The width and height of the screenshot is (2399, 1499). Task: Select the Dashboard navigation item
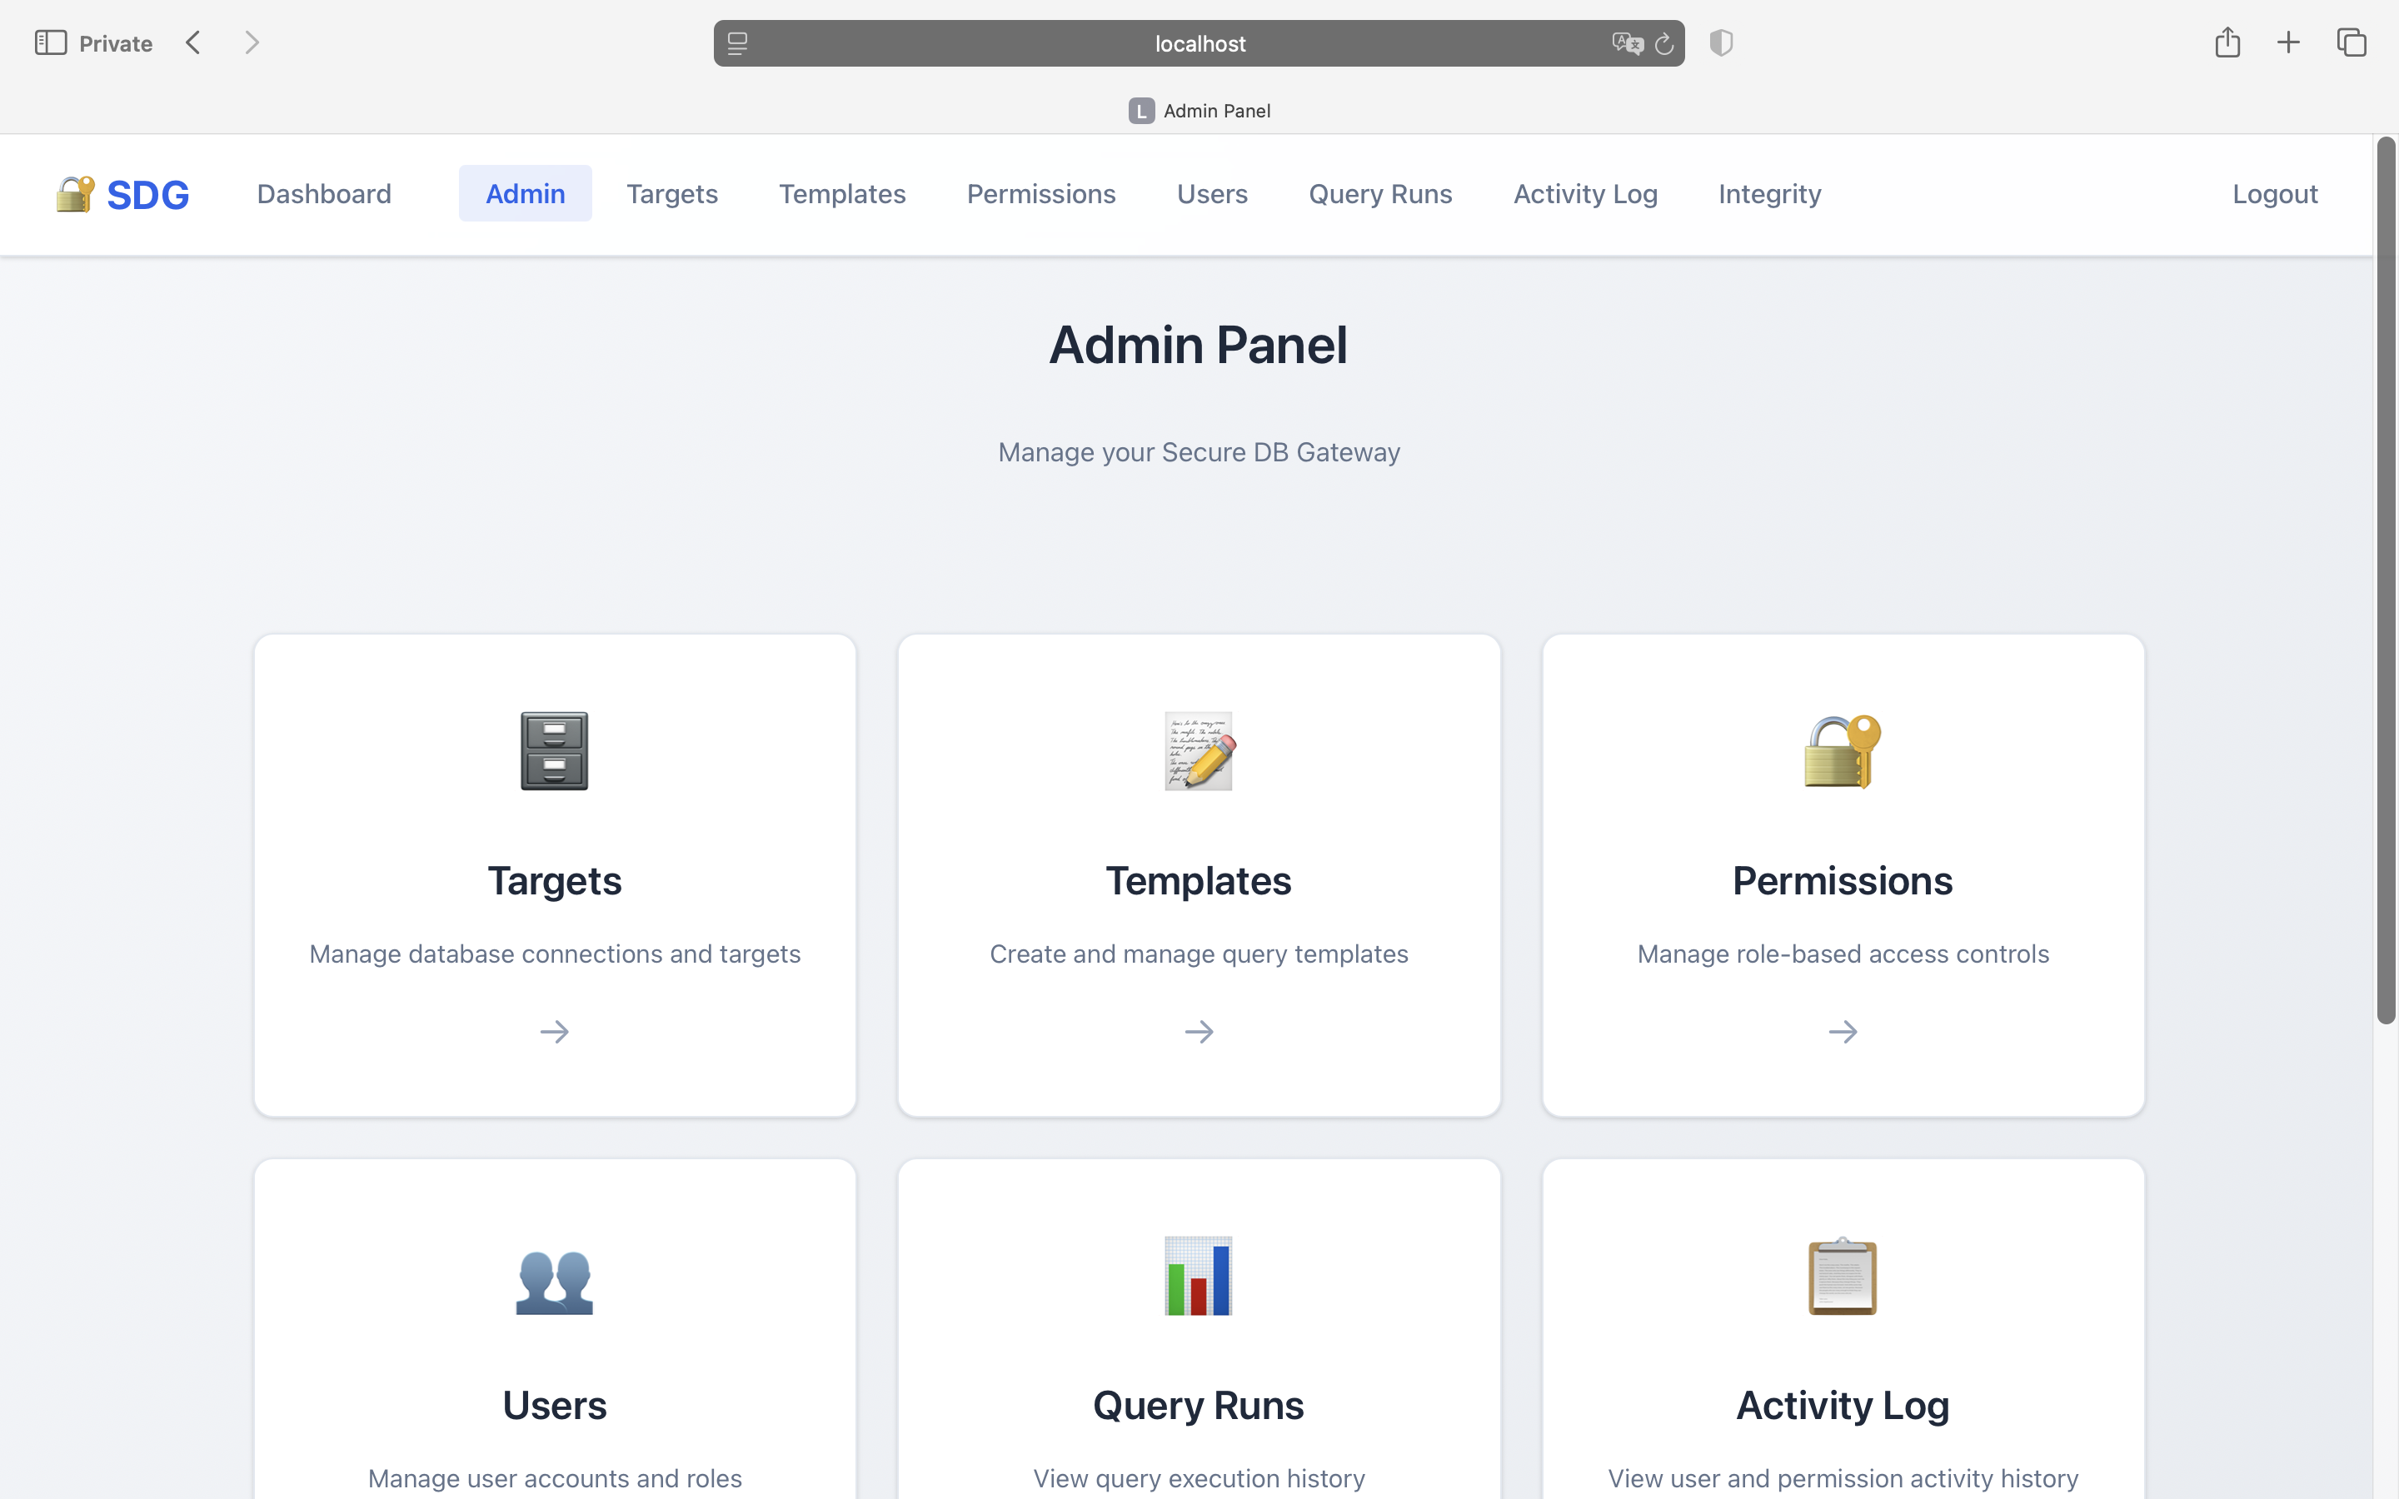pyautogui.click(x=324, y=193)
